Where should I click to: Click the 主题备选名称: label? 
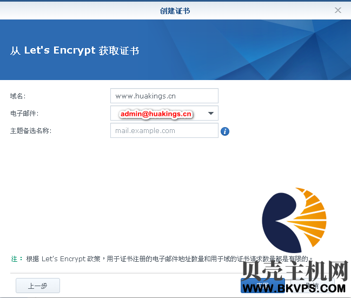[31, 131]
